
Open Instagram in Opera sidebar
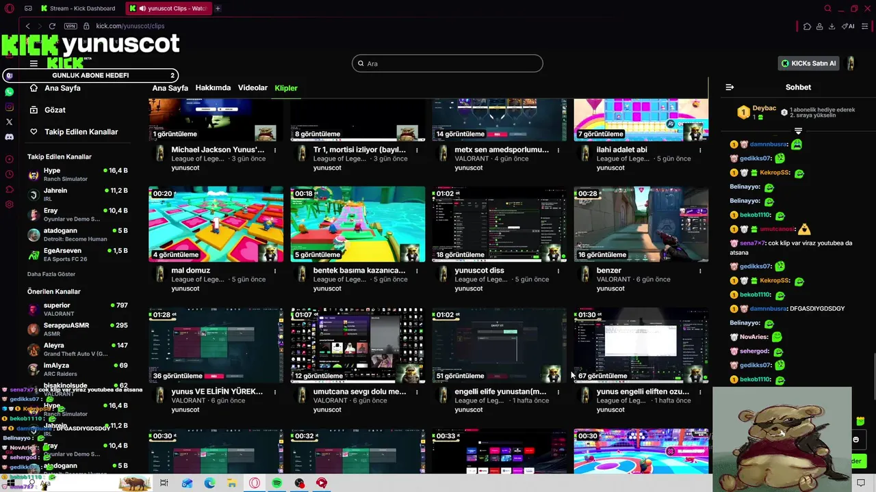pos(9,107)
